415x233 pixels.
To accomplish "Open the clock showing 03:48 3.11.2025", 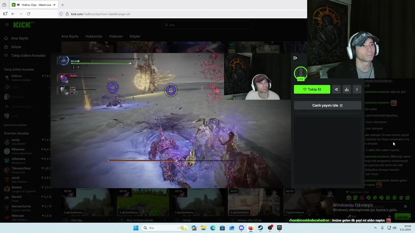I will (x=405, y=228).
